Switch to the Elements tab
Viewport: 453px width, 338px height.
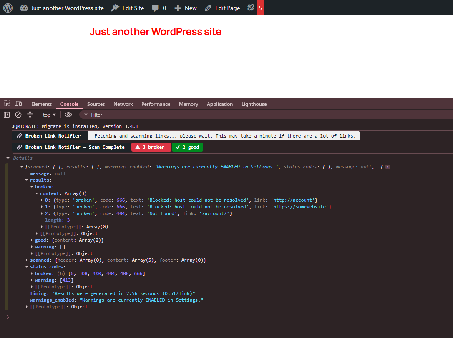click(42, 104)
